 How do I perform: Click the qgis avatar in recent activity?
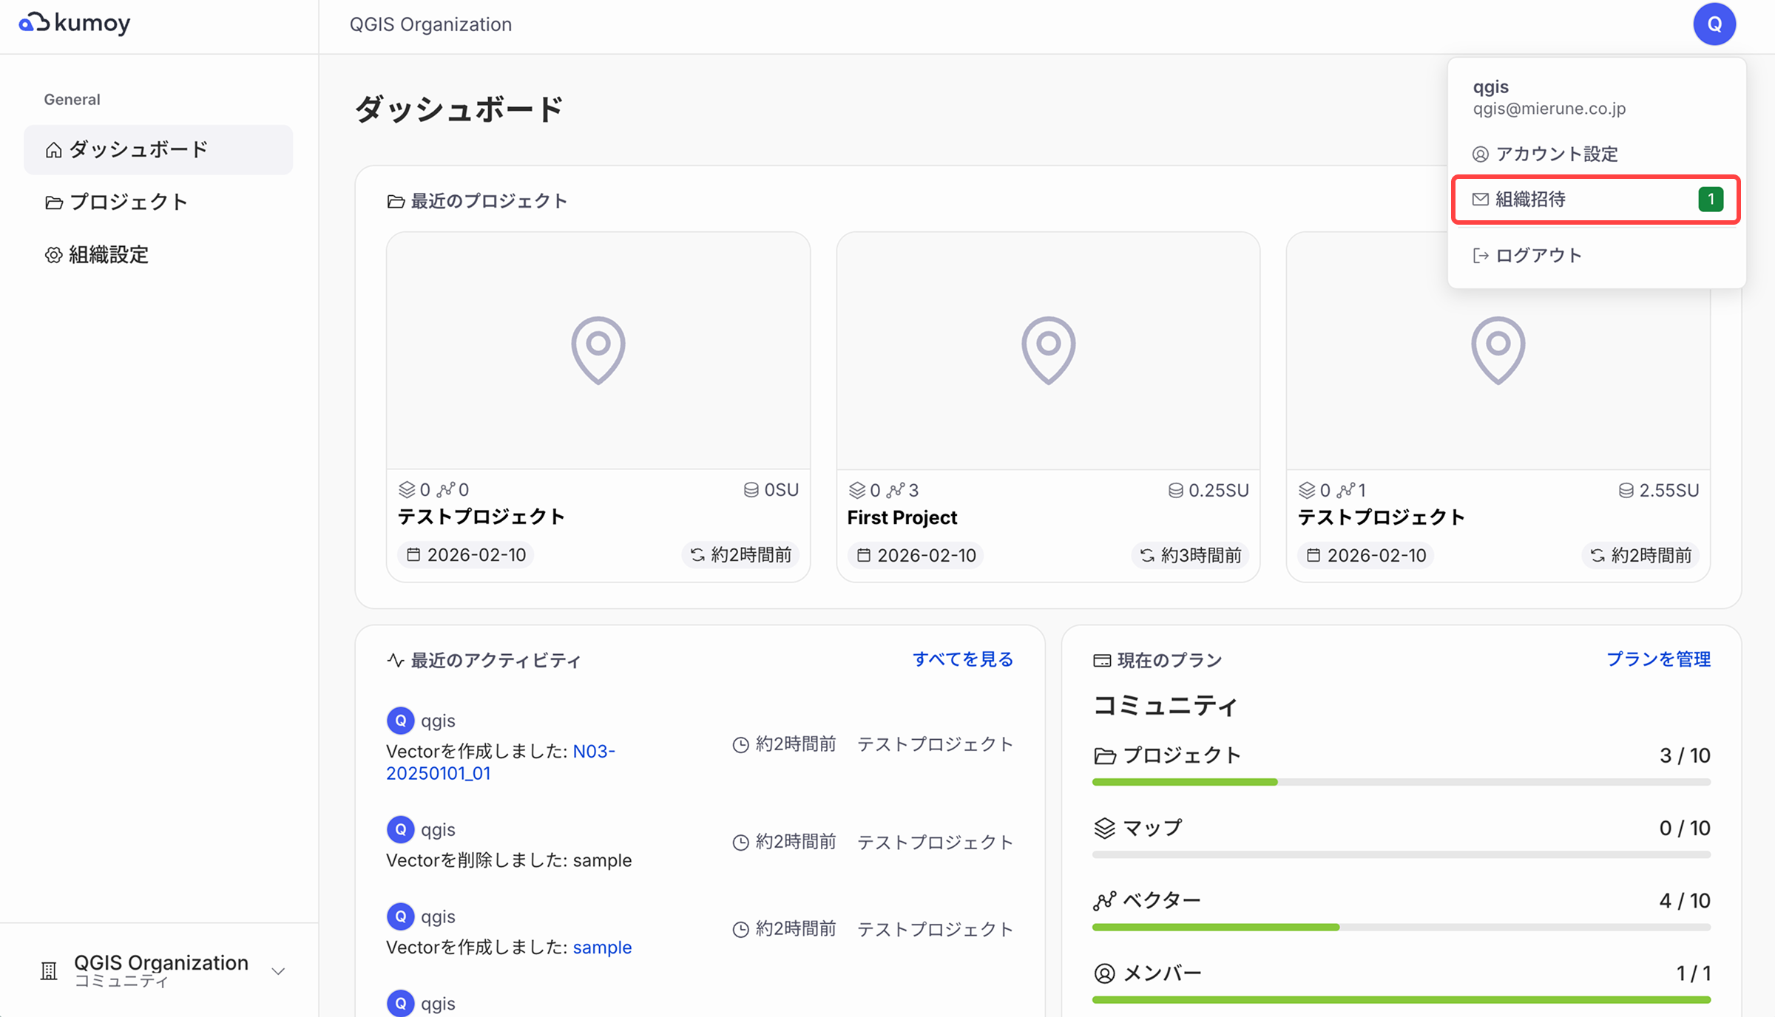coord(400,720)
